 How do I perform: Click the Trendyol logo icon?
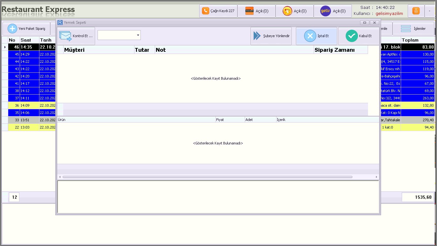tap(249, 11)
